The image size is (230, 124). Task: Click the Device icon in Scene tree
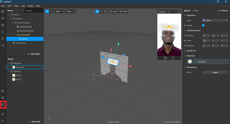[x=12, y=15]
